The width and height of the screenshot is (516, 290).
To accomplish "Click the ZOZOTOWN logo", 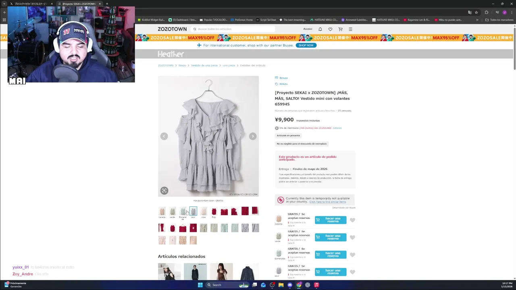I will coord(172,29).
